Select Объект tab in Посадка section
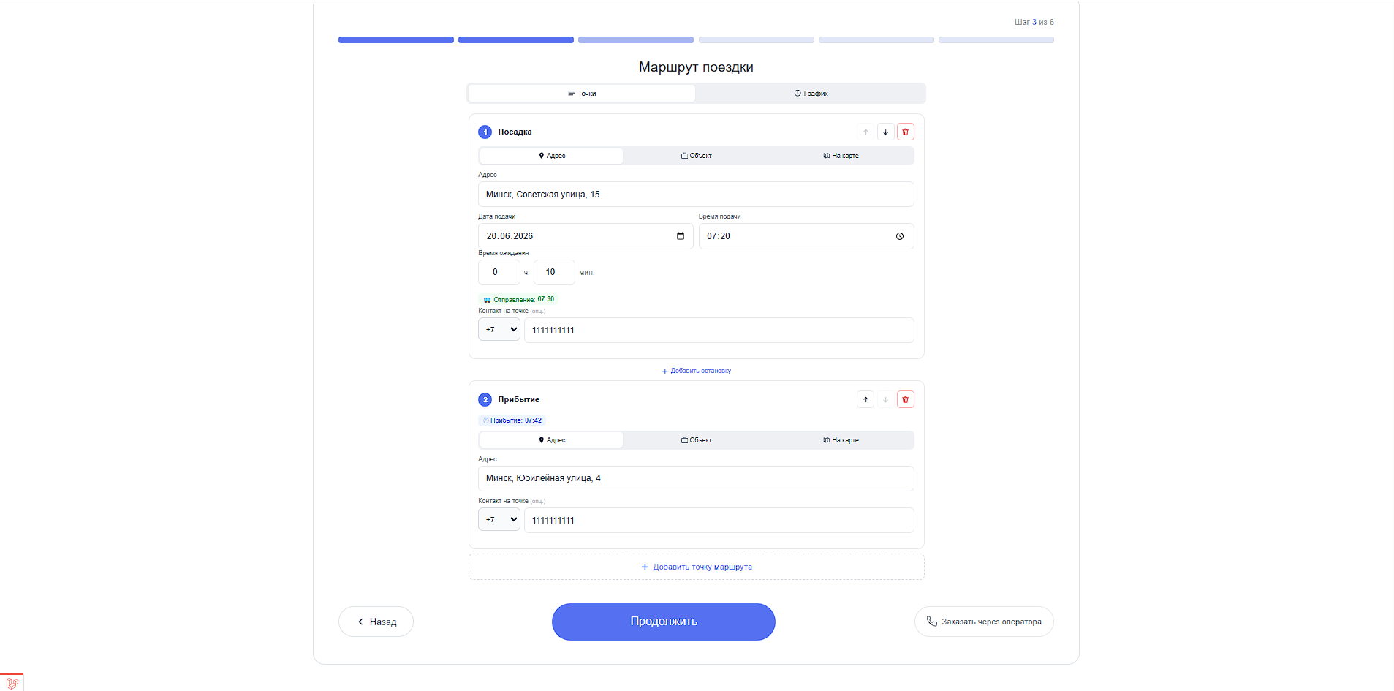This screenshot has height=691, width=1394. [x=696, y=156]
